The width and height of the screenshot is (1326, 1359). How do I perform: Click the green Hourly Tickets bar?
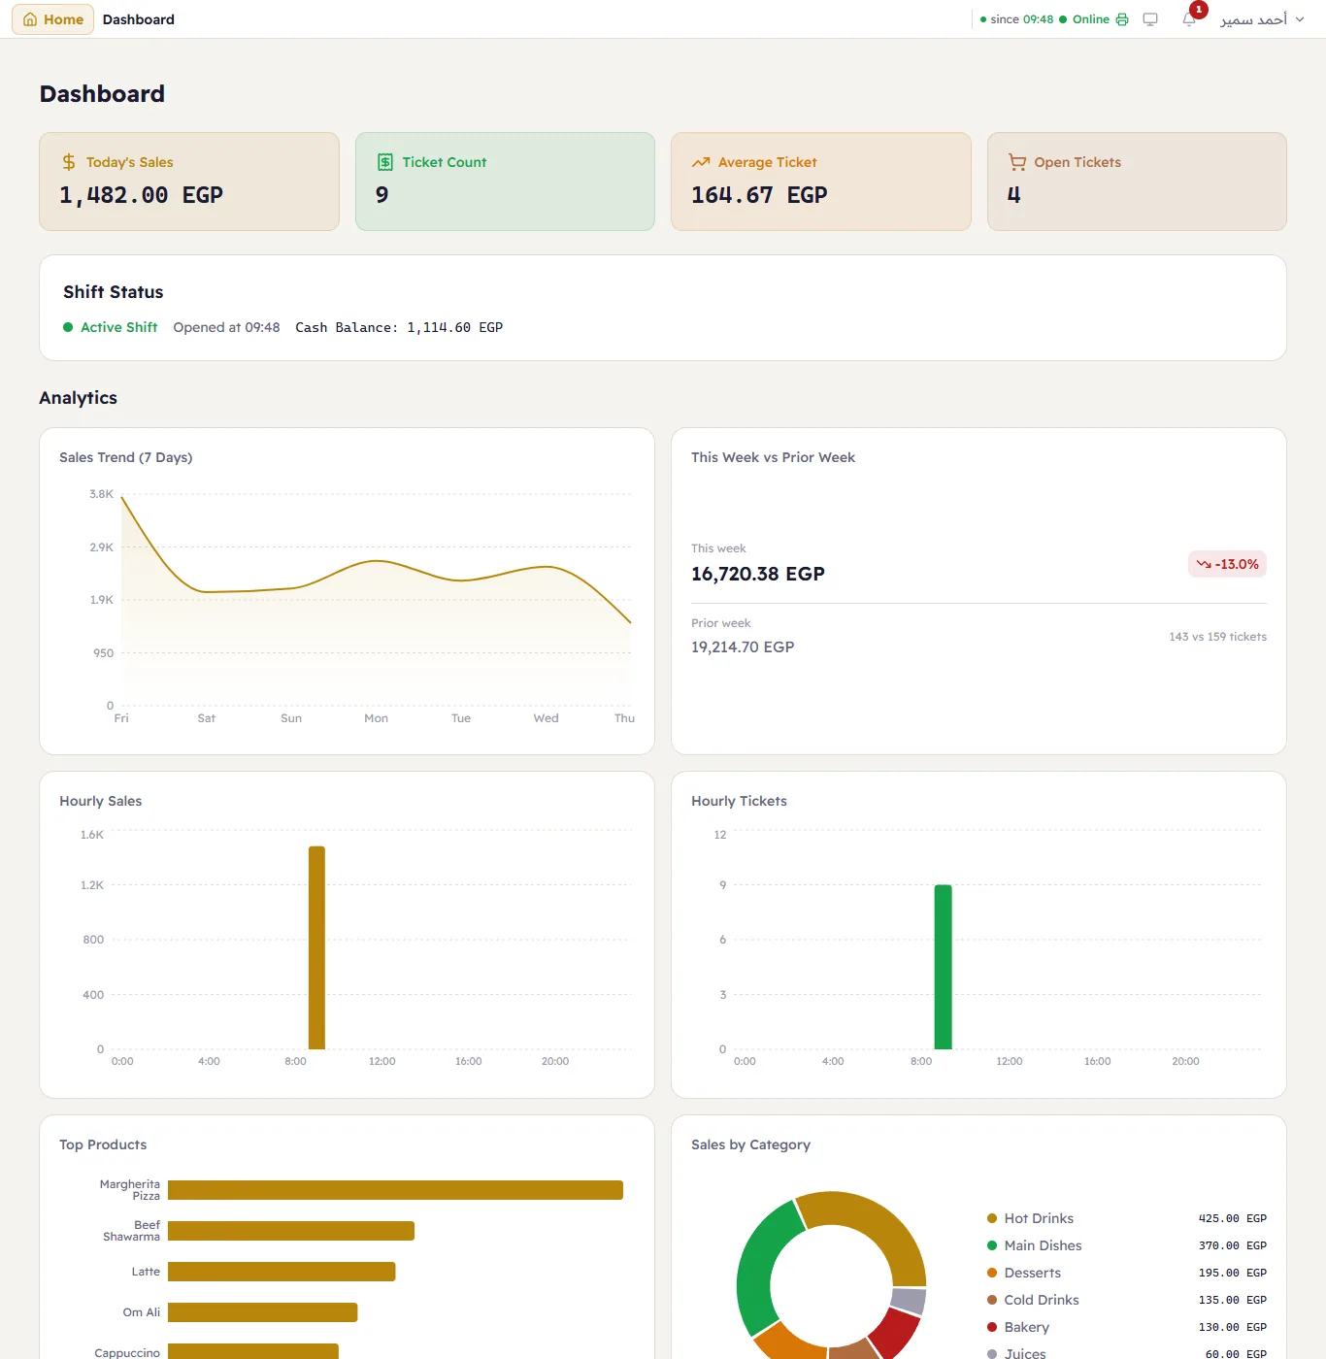[943, 967]
